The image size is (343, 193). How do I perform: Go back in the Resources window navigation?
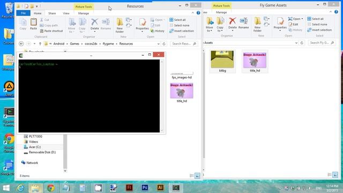[21, 44]
